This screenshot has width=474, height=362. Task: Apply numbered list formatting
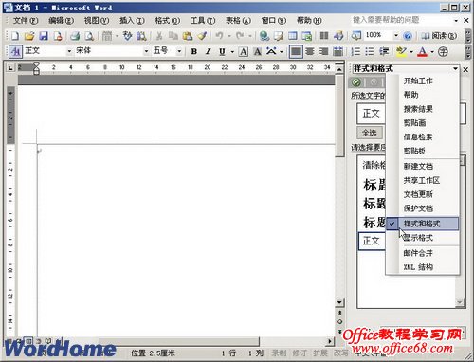point(355,51)
